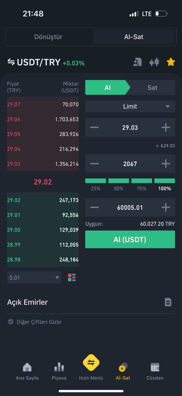Open the candlestick chart icon
Viewport: 182px width, 396px height.
click(x=154, y=62)
